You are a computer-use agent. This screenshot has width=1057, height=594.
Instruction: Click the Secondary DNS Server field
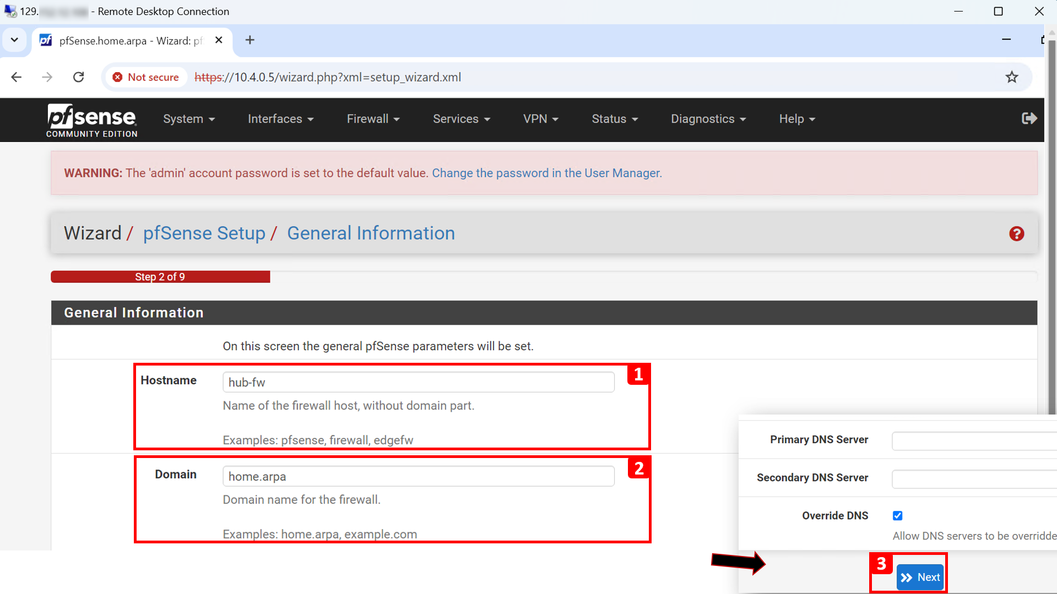[974, 478]
